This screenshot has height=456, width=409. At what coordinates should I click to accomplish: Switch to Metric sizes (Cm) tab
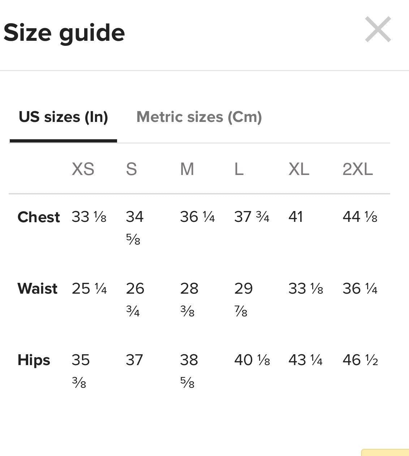coord(199,117)
